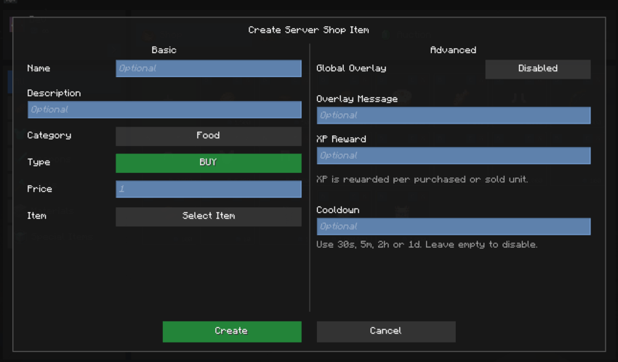Click the Description label
The height and width of the screenshot is (362, 618).
pyautogui.click(x=54, y=93)
